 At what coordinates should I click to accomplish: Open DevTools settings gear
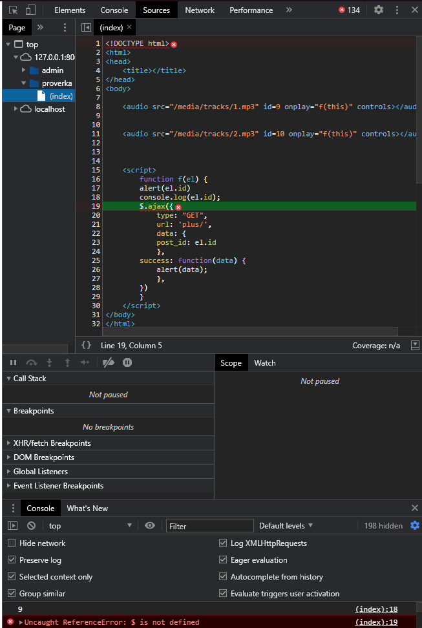(379, 10)
